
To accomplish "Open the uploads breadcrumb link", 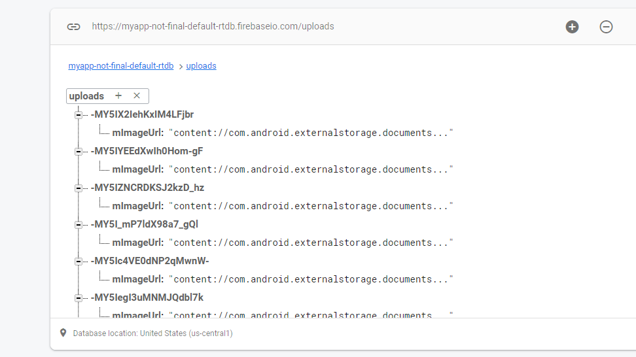I will click(201, 65).
